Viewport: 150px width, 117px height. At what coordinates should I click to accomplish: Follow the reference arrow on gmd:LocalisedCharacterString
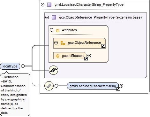click(x=118, y=89)
